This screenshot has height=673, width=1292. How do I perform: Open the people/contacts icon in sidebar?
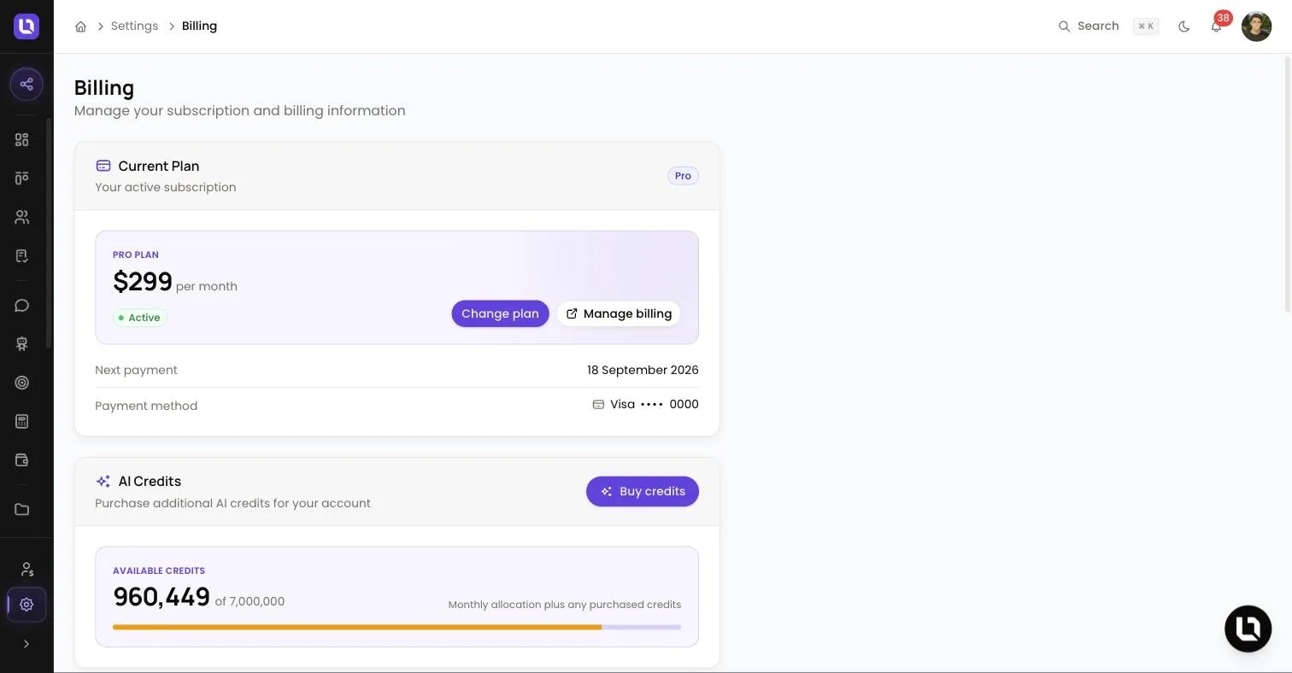pyautogui.click(x=22, y=217)
